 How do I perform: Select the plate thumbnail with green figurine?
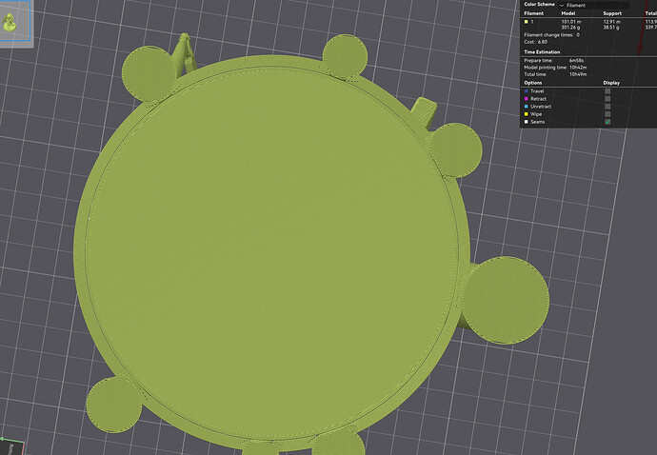[14, 21]
